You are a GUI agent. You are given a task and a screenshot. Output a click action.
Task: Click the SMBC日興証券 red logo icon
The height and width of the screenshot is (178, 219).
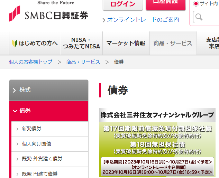pos(15,13)
